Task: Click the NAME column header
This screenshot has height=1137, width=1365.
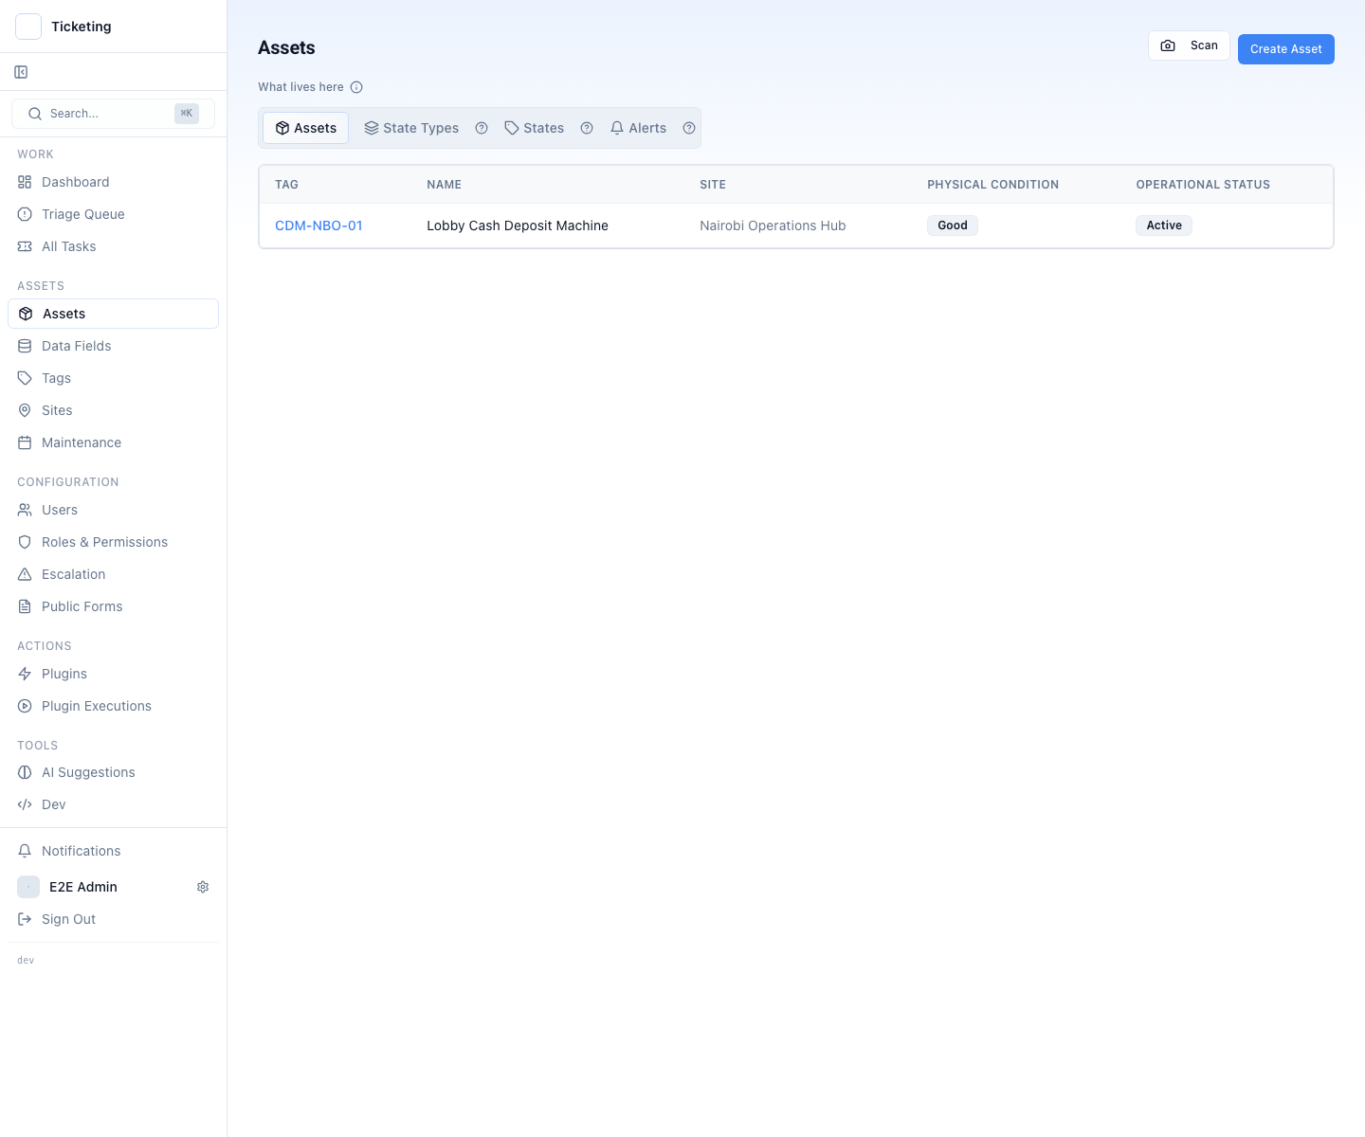Action: (444, 185)
